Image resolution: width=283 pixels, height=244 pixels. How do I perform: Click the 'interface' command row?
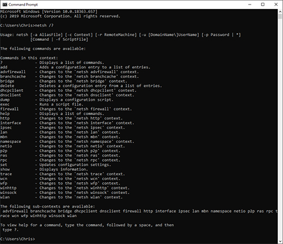[x=67, y=123]
